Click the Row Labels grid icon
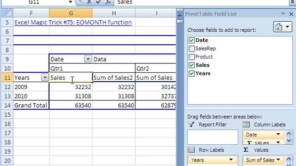 coord(191,150)
